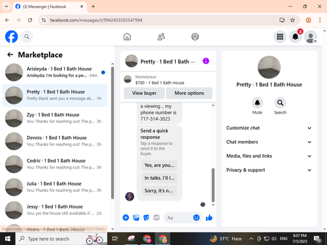
Task: Open the install app icon in address bar
Action: coord(282,20)
